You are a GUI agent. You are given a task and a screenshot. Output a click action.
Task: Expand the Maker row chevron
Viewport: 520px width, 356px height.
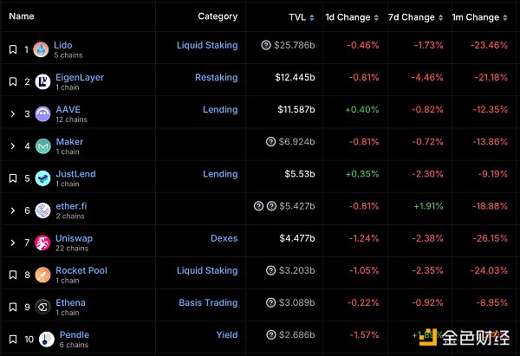13,146
